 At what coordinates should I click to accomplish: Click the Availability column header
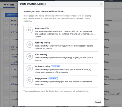(108, 20)
